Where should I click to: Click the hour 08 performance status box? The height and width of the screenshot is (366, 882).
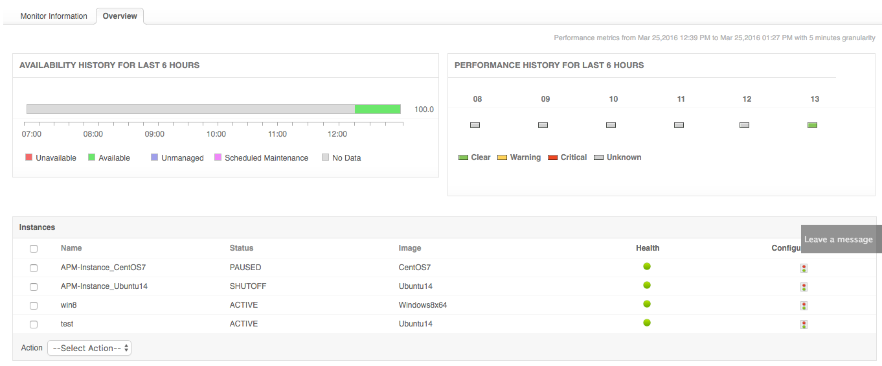pyautogui.click(x=475, y=125)
